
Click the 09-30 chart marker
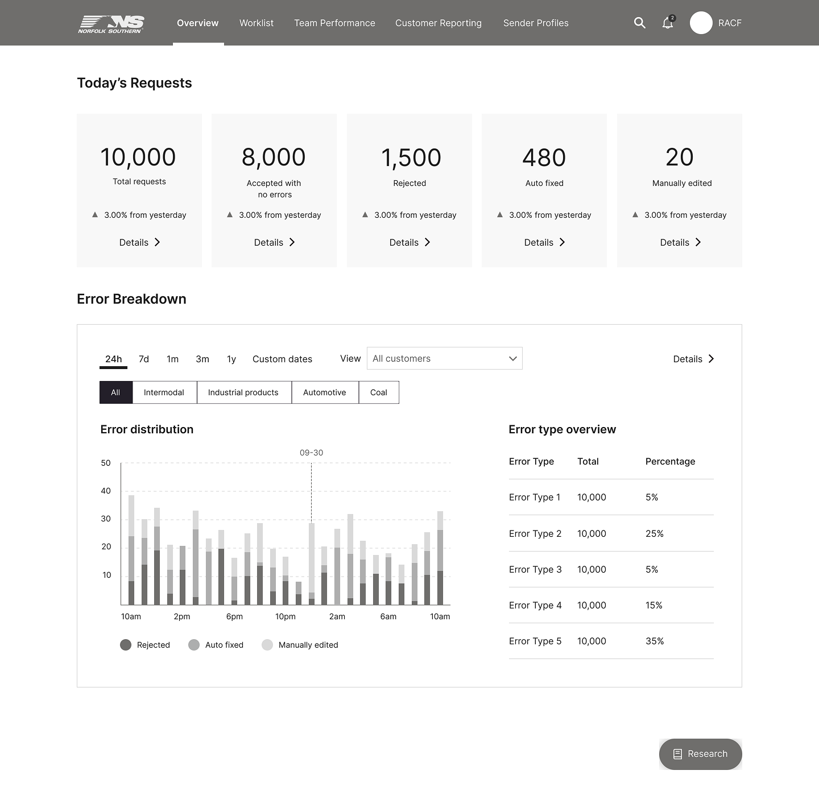point(311,453)
